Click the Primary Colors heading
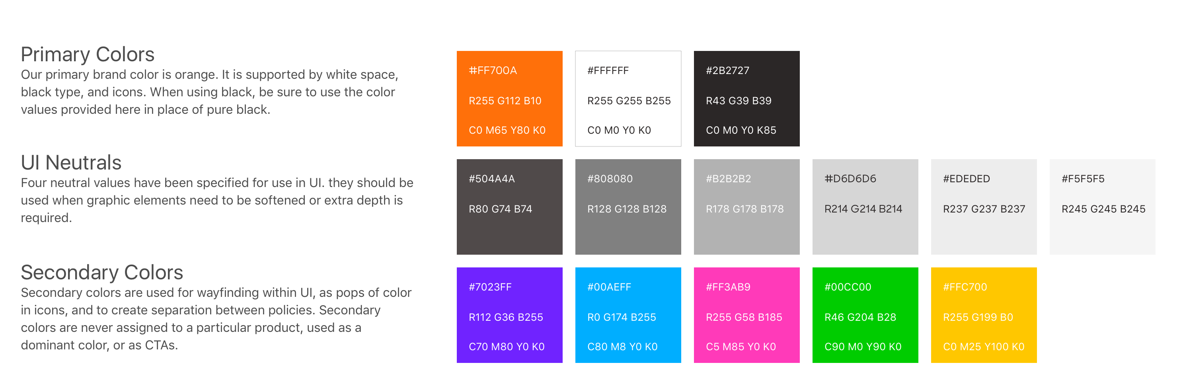 88,55
